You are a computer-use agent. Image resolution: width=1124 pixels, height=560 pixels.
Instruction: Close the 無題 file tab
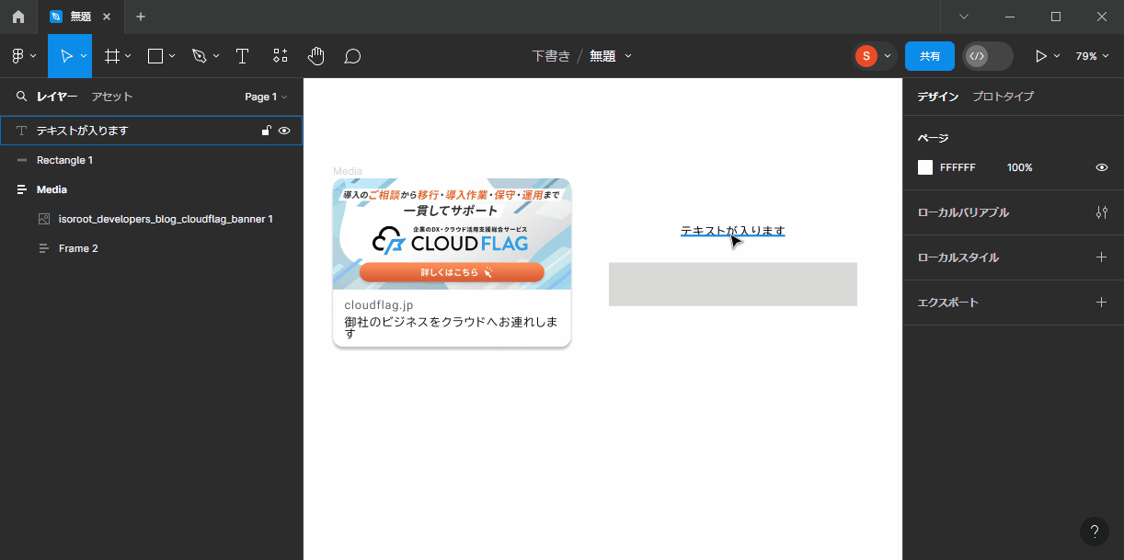(107, 17)
